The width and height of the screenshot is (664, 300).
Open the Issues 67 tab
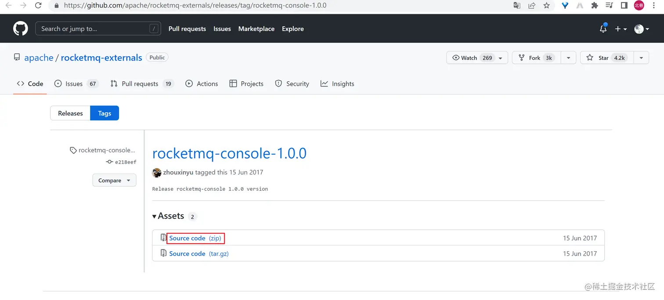[x=76, y=83]
